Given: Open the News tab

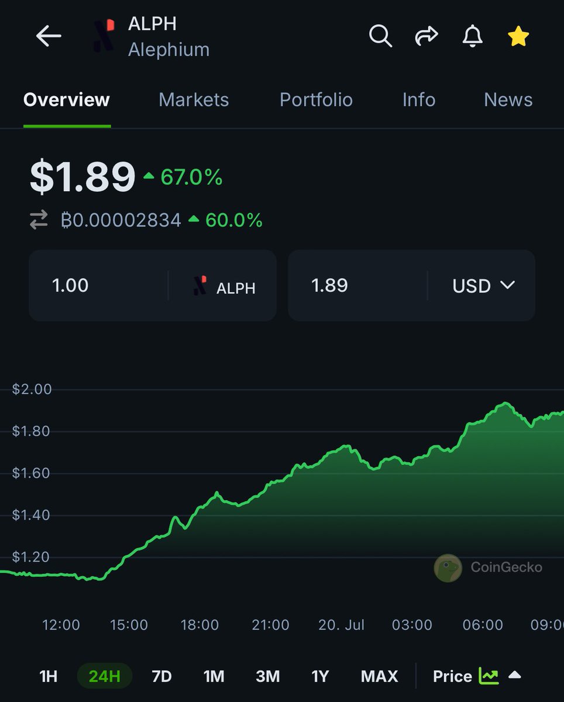Looking at the screenshot, I should click(508, 99).
